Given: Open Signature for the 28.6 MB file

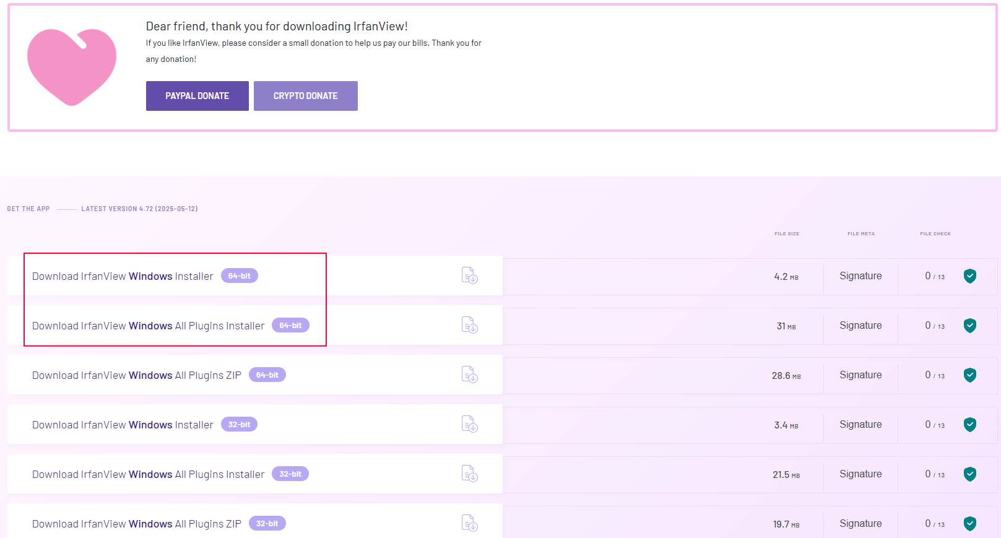Looking at the screenshot, I should pyautogui.click(x=860, y=375).
